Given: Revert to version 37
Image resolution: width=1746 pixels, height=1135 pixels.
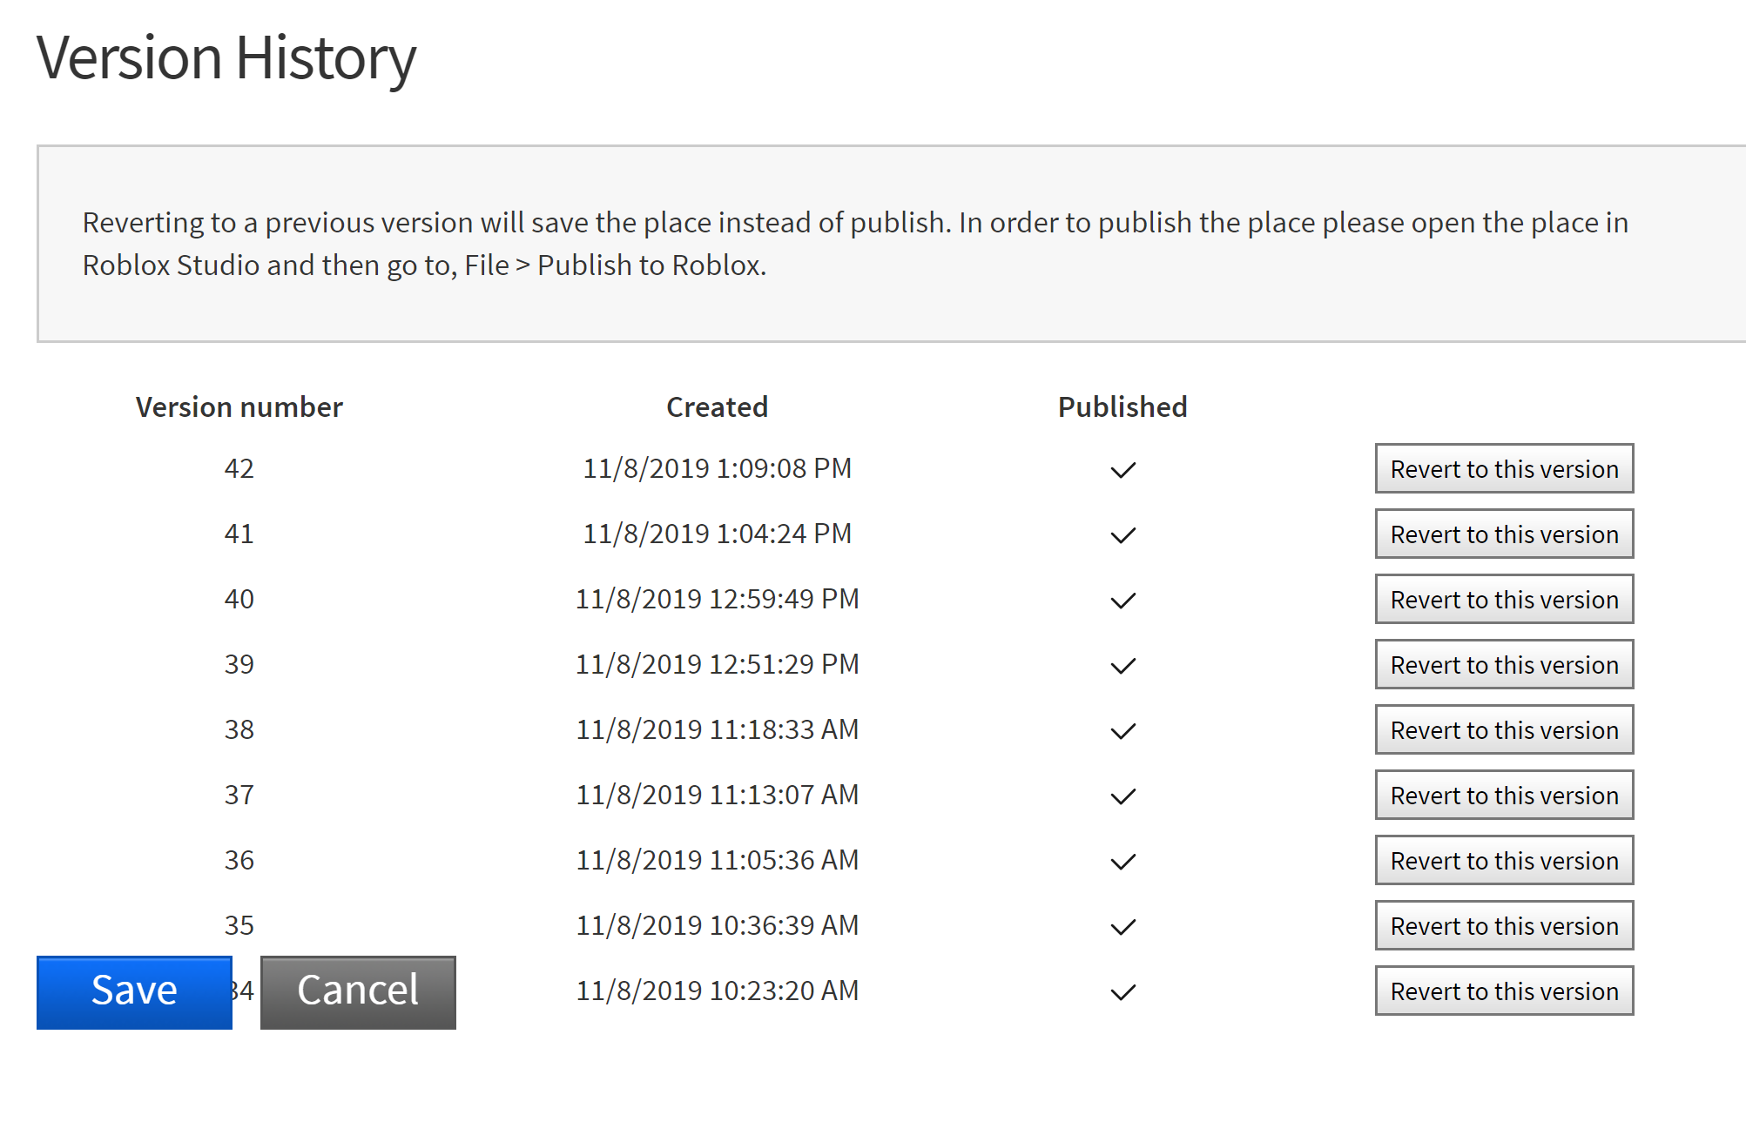Looking at the screenshot, I should 1503,796.
